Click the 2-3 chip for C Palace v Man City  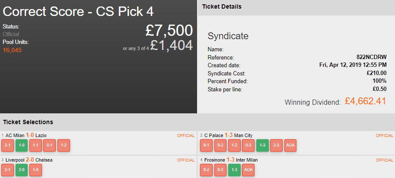click(x=277, y=146)
